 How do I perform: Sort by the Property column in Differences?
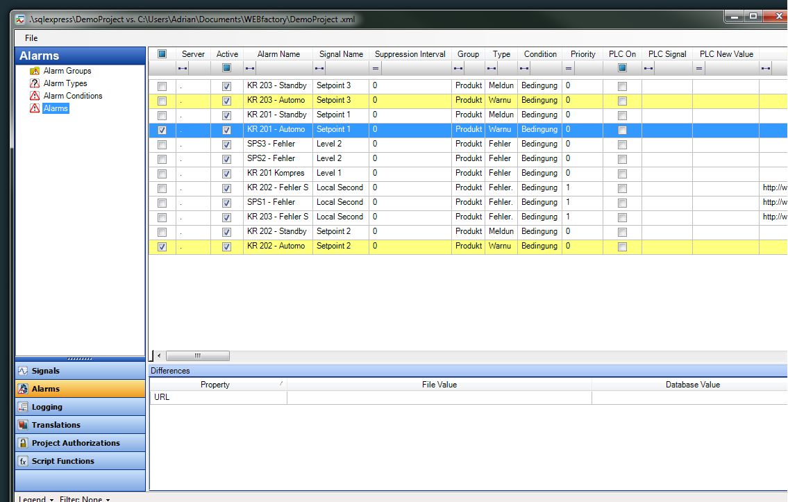coord(215,384)
